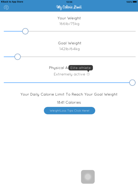Tap the Elite athlete tooltip bubble
Viewport: 138px width, 184px height.
coord(81,68)
